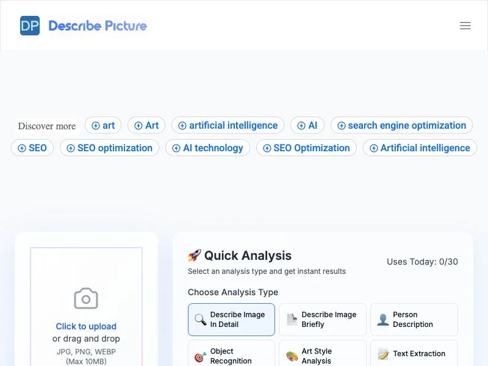Select the 'AI technology' chip

[207, 148]
